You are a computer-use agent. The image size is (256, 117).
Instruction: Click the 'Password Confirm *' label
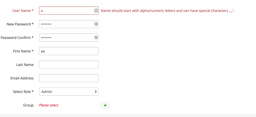(17, 38)
